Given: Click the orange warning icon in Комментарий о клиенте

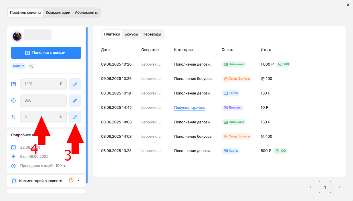Looking at the screenshot, I should (x=71, y=180).
